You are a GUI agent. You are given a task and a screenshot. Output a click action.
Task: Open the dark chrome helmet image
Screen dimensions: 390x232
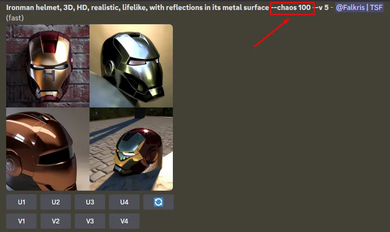(131, 66)
